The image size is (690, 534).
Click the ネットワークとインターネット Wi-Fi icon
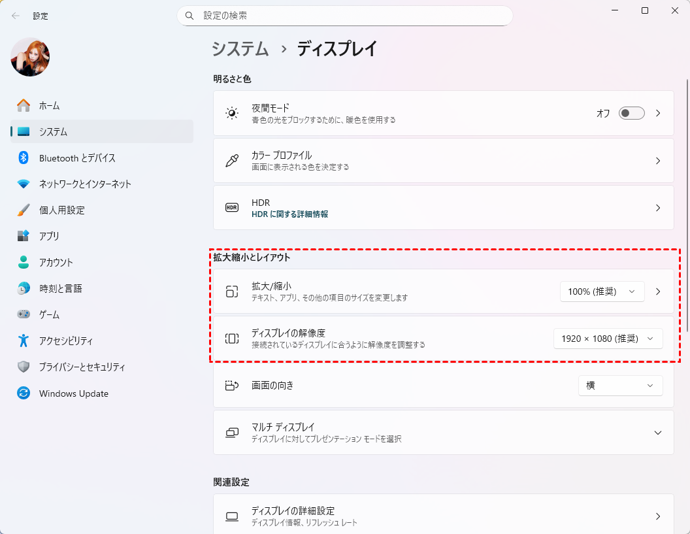coord(24,184)
